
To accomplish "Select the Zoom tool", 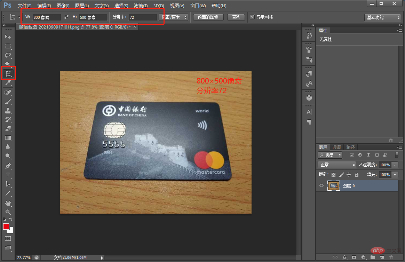I will point(8,212).
